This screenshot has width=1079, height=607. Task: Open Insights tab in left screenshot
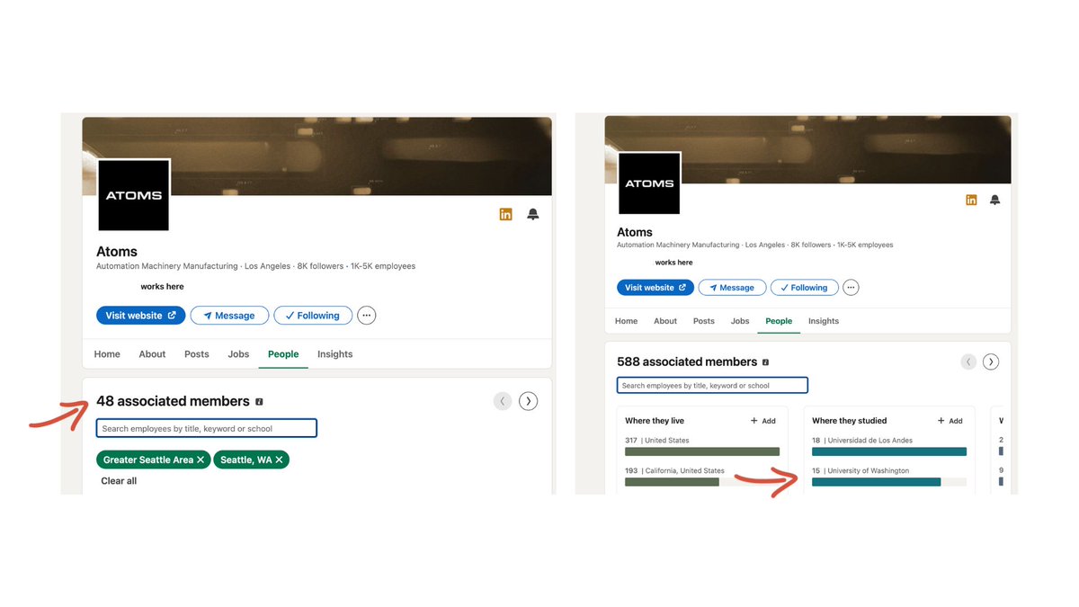(x=335, y=354)
